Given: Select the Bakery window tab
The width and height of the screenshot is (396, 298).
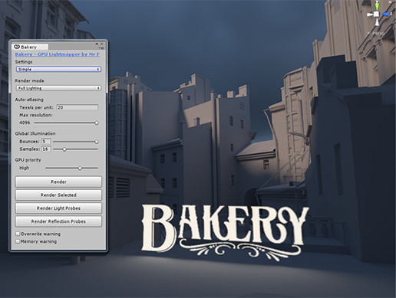Looking at the screenshot, I should pos(30,47).
